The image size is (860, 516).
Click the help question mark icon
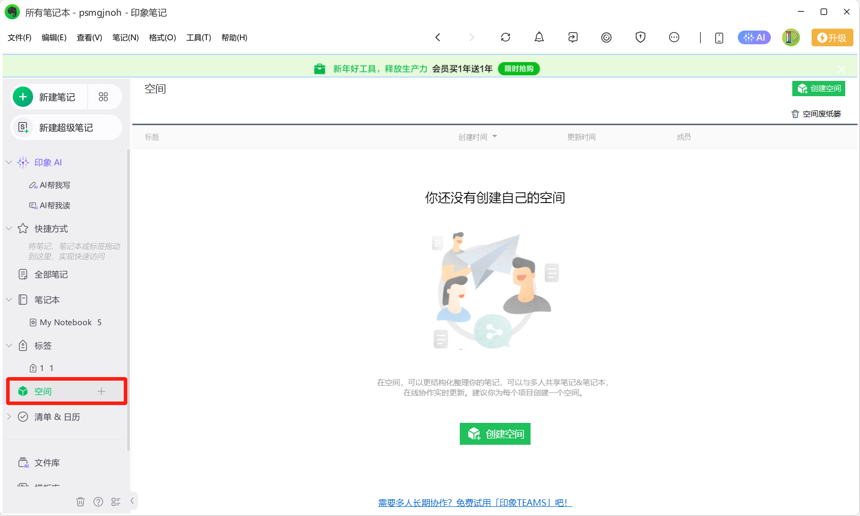click(x=98, y=502)
